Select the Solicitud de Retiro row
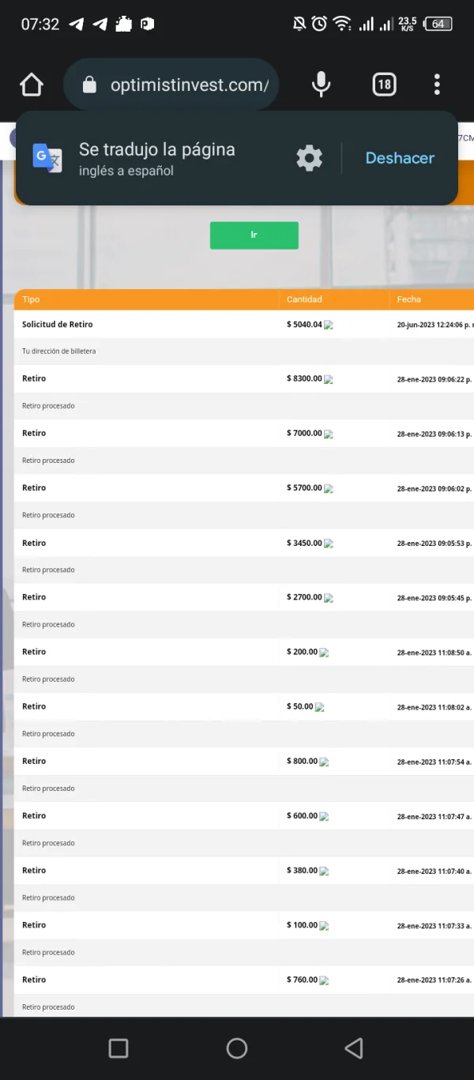The height and width of the screenshot is (1080, 474). (x=58, y=325)
